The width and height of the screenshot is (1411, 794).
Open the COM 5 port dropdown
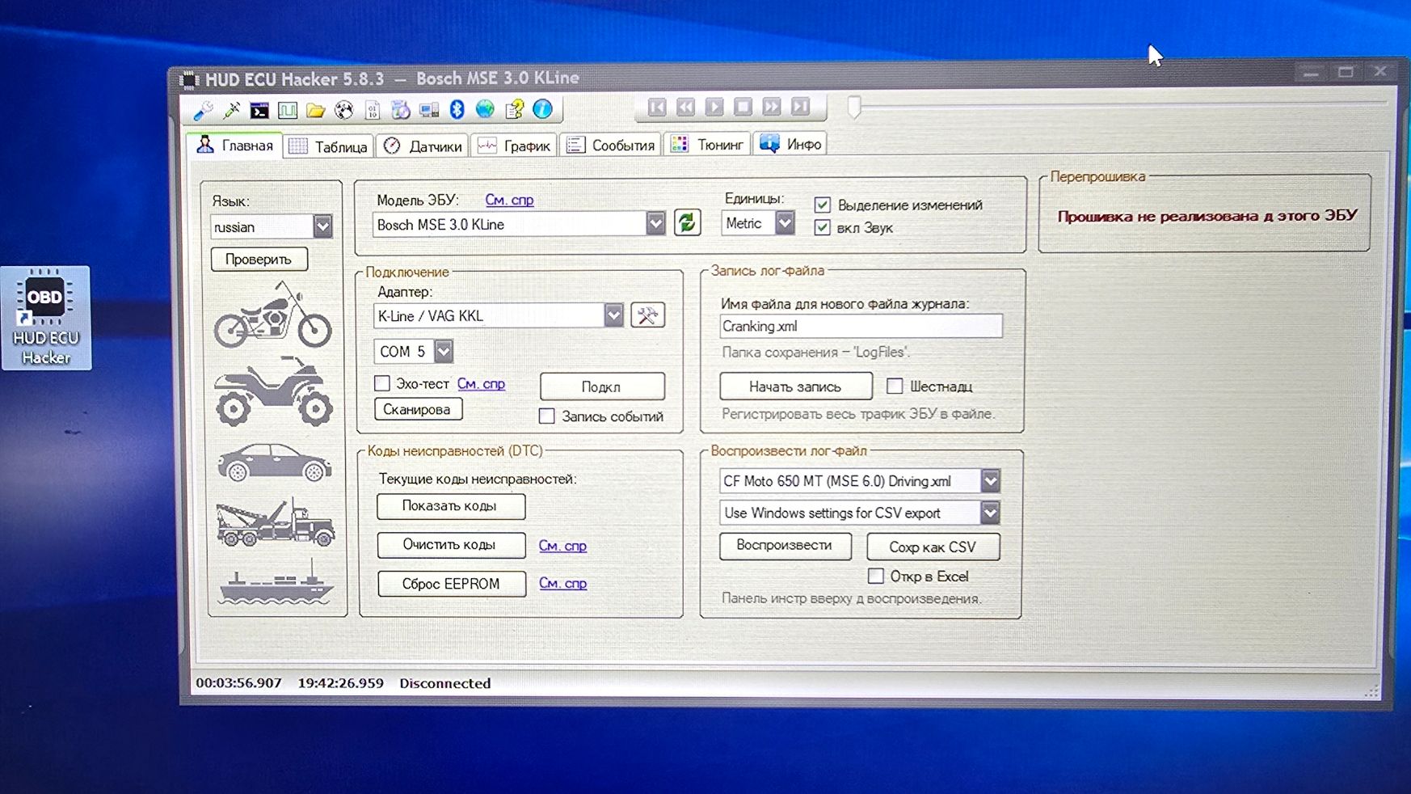pyautogui.click(x=443, y=351)
